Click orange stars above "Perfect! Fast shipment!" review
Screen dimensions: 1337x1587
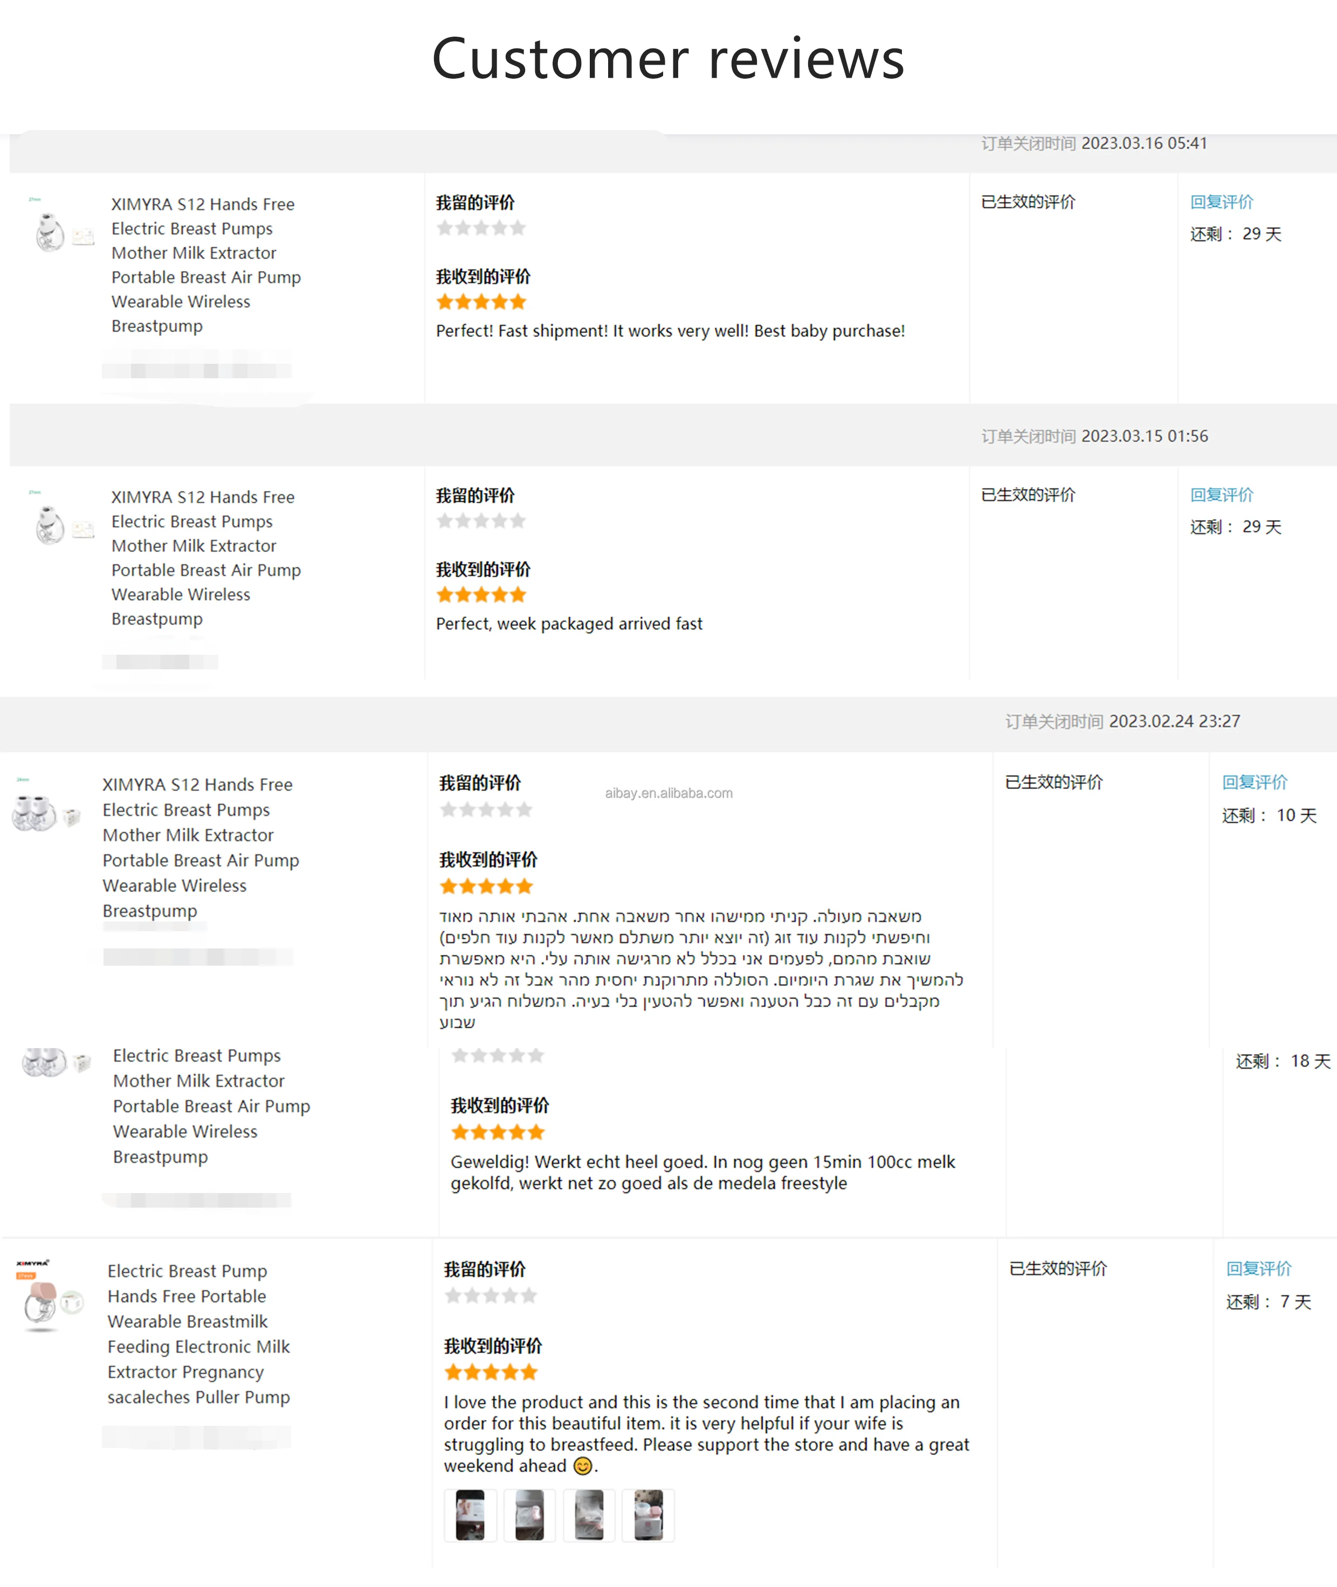coord(481,302)
